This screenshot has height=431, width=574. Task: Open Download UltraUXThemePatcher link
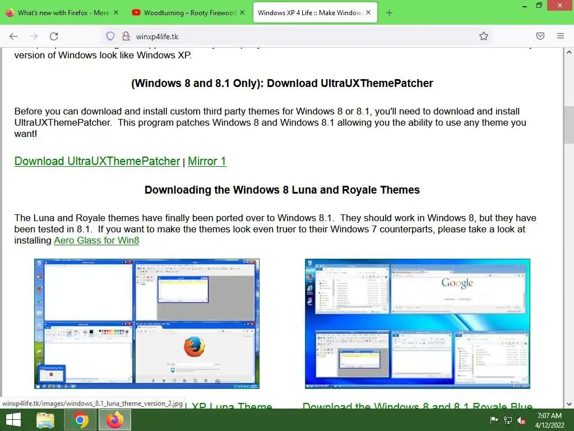tap(97, 161)
